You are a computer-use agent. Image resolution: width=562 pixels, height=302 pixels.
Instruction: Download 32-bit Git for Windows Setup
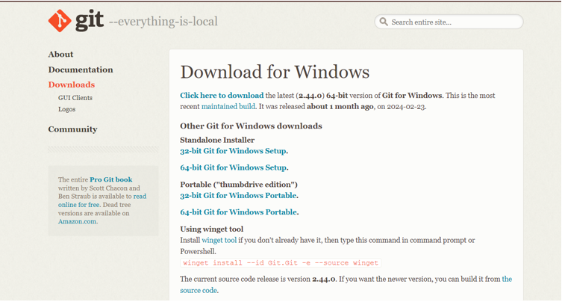click(233, 151)
